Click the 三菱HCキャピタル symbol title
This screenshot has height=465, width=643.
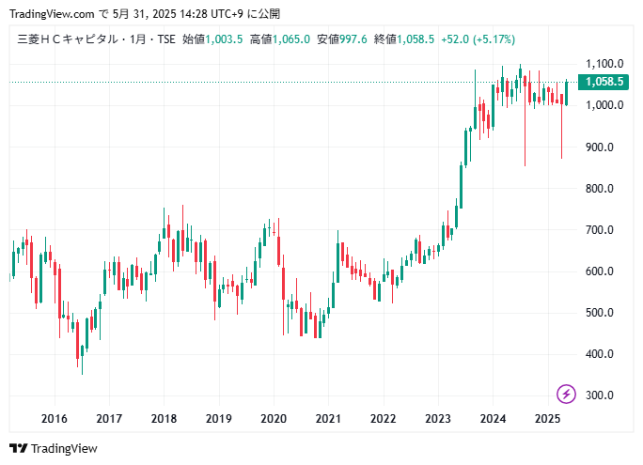pyautogui.click(x=68, y=39)
